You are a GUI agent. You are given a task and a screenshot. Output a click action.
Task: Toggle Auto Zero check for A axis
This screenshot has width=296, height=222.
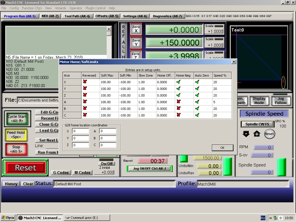pyautogui.click(x=197, y=101)
